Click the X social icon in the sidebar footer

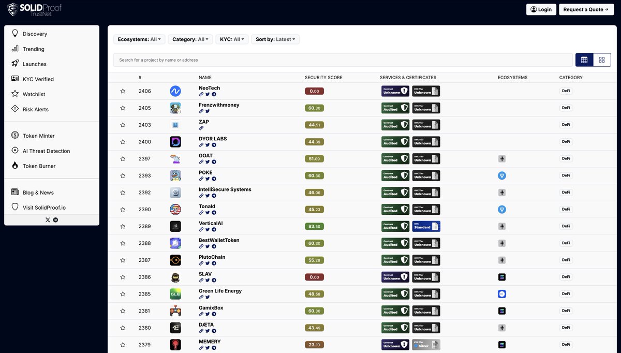[48, 220]
